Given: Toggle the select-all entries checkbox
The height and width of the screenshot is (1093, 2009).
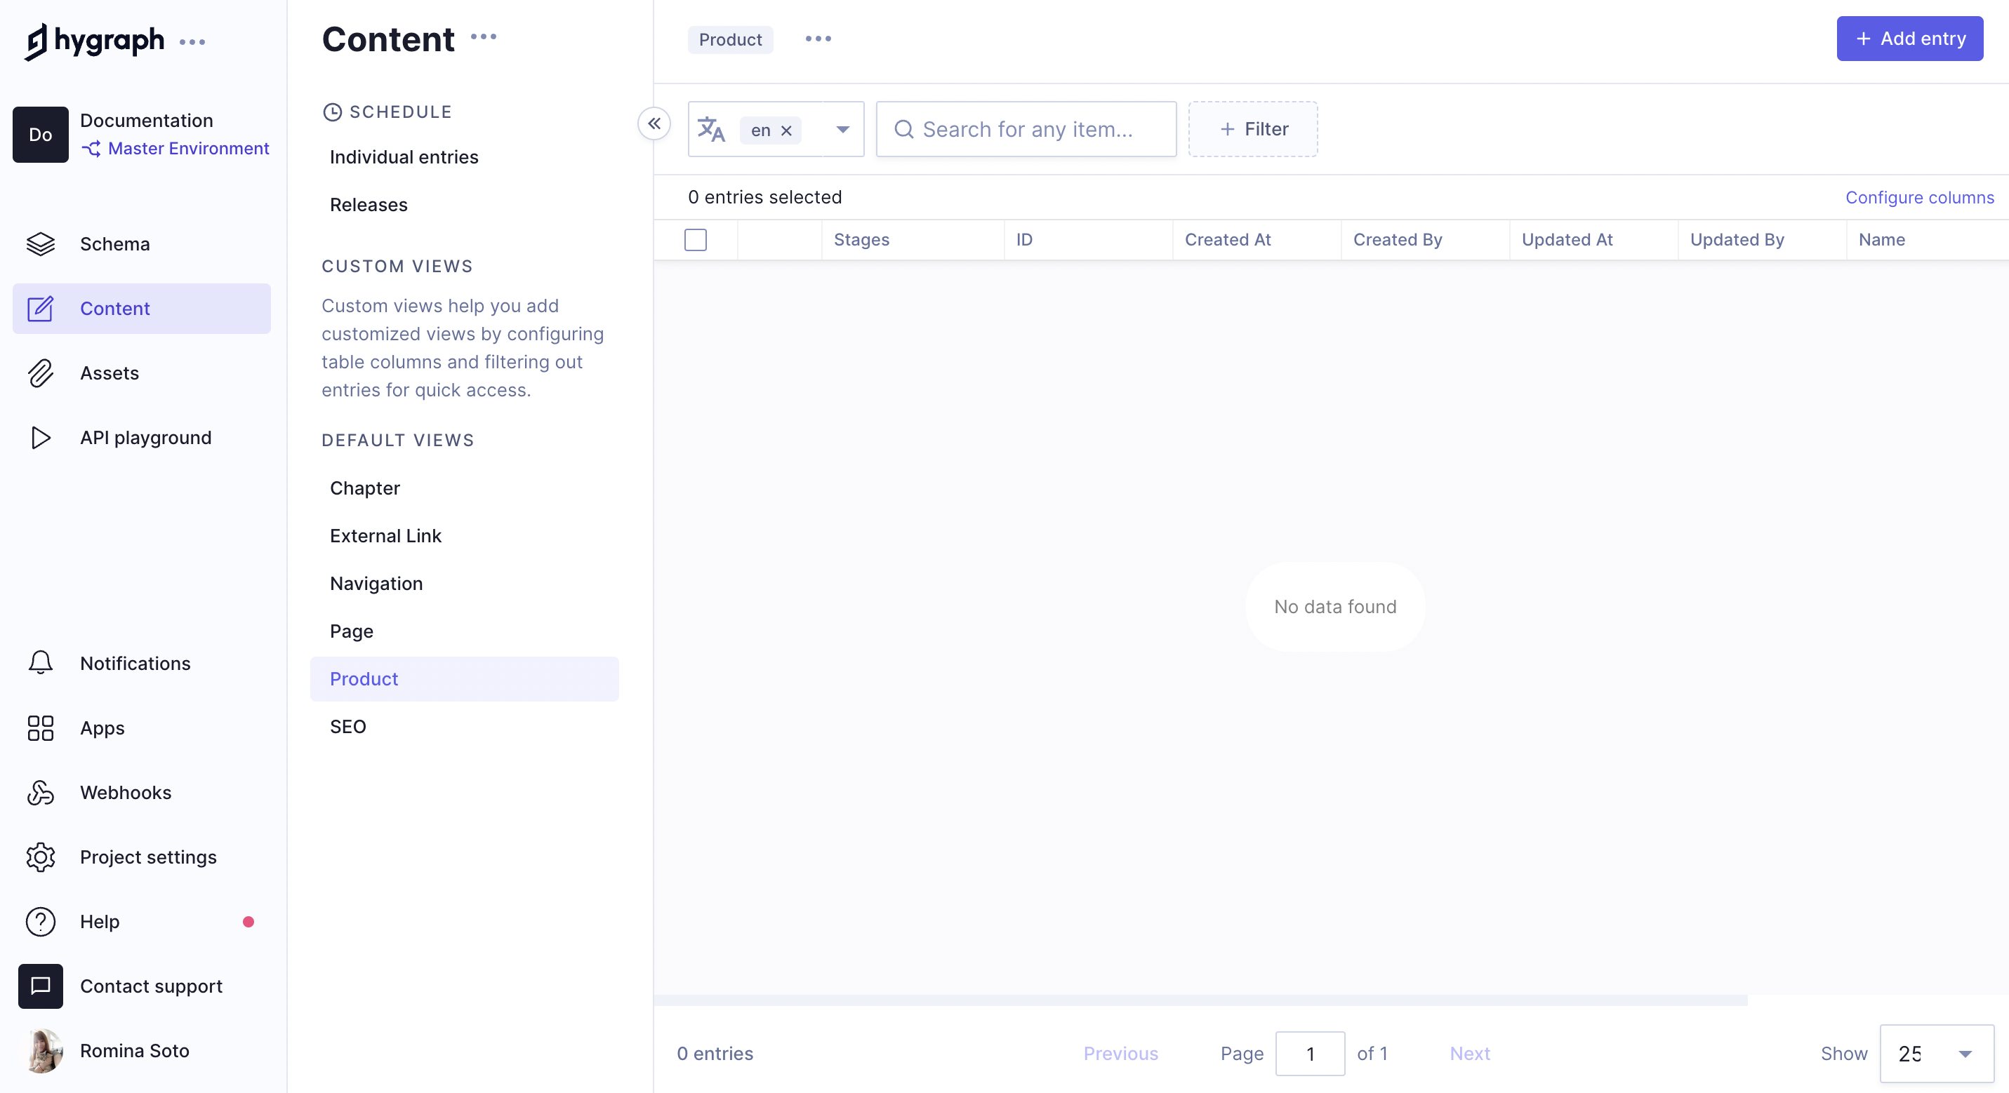Looking at the screenshot, I should tap(695, 240).
